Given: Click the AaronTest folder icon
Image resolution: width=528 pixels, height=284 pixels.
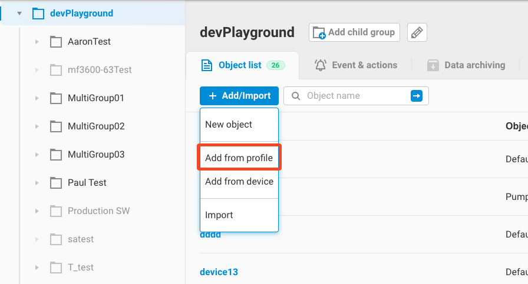Looking at the screenshot, I should point(56,42).
